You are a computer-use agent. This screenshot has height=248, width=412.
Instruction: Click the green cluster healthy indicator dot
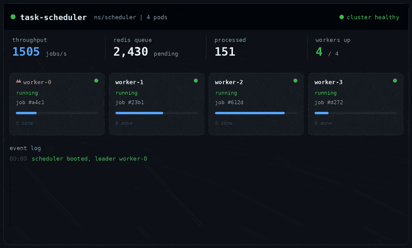coord(342,17)
